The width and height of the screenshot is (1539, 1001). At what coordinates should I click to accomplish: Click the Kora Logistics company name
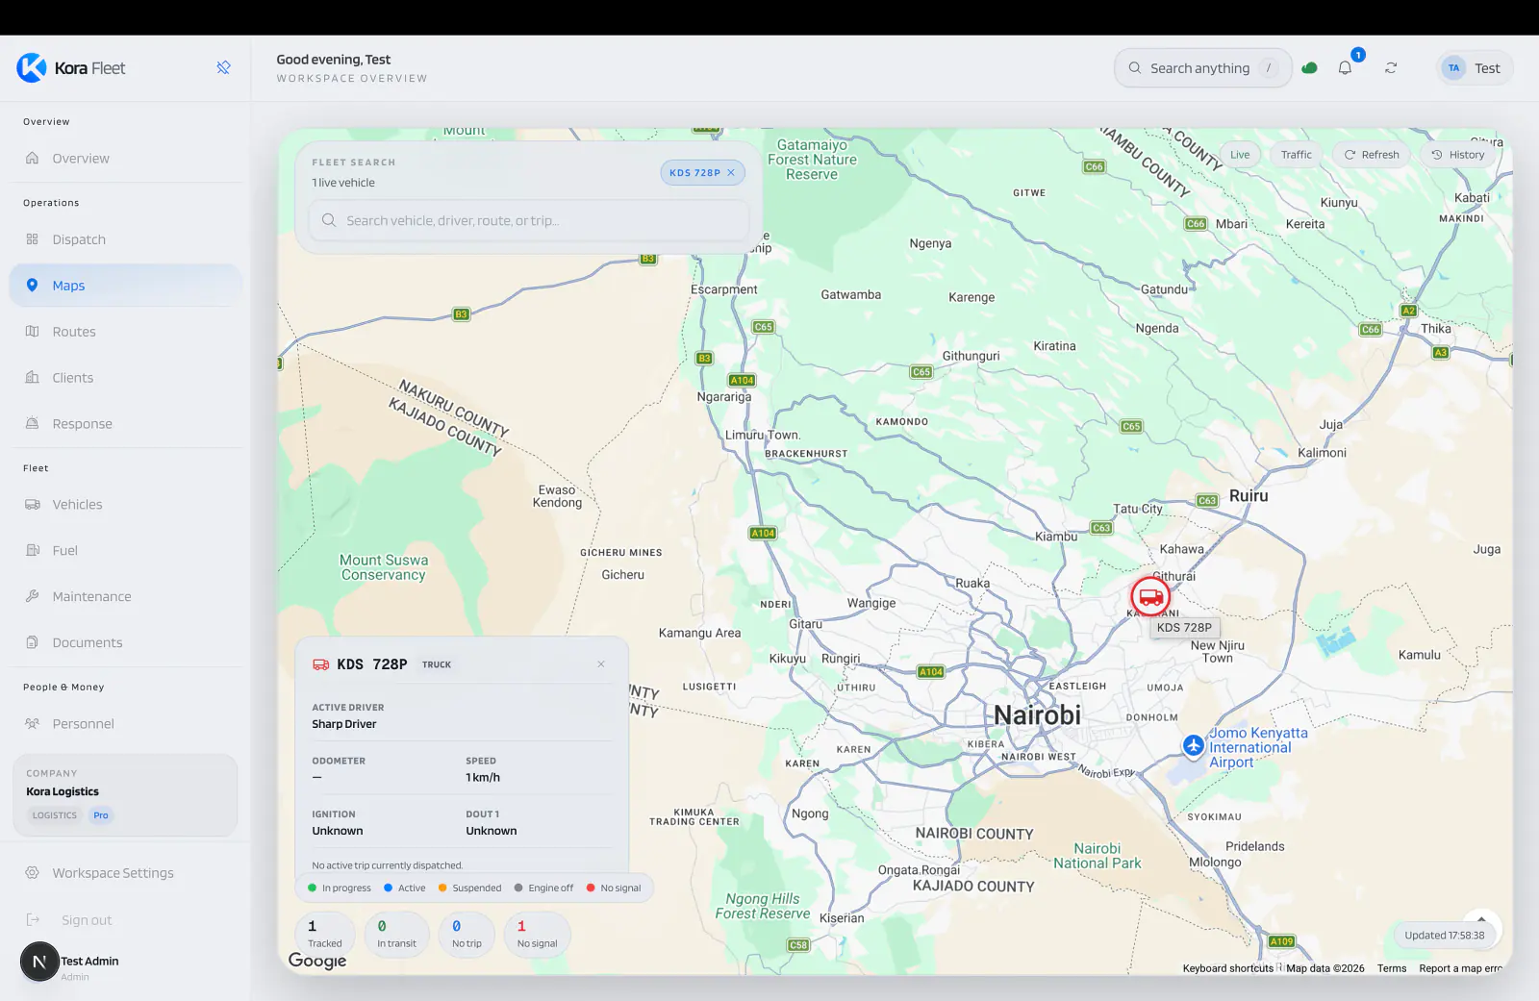63,792
